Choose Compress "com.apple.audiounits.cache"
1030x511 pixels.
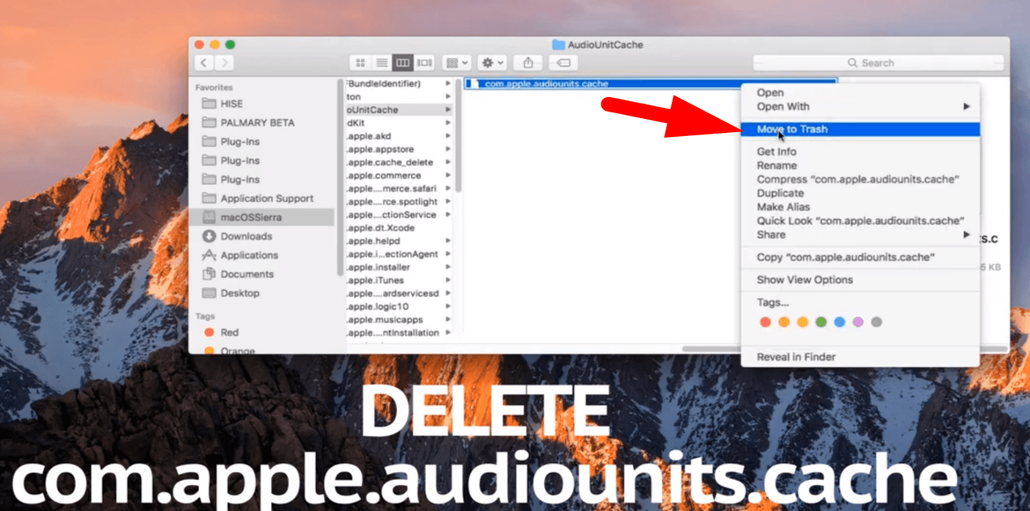point(860,179)
